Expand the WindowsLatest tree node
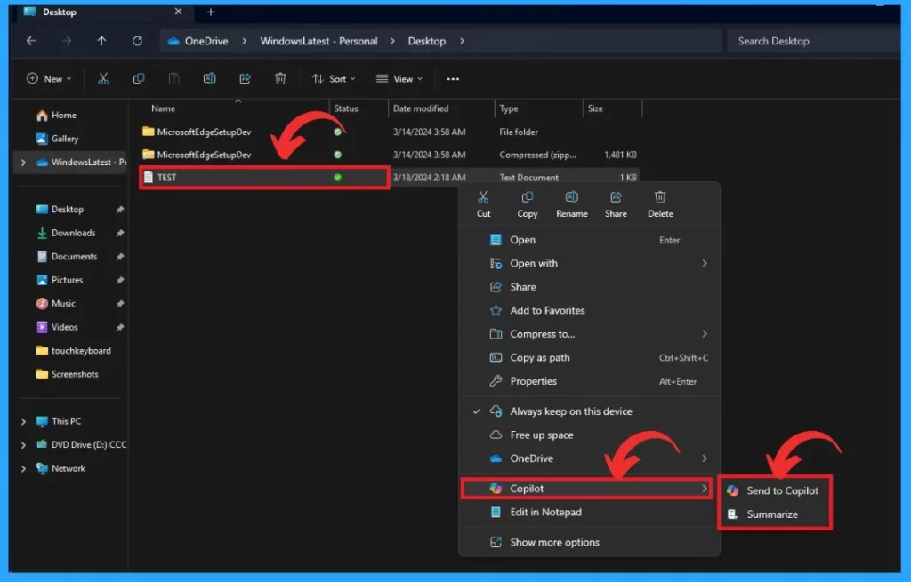Screen dimensions: 911x582 [x=23, y=163]
